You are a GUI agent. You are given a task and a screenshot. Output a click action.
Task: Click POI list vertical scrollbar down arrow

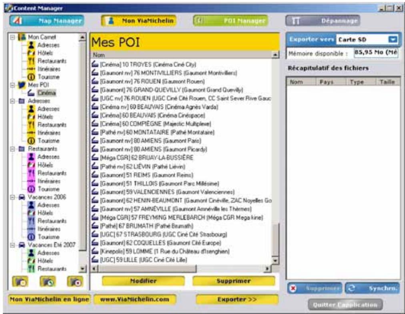pos(275,260)
